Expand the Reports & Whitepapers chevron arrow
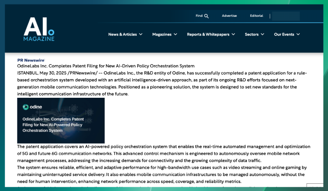This screenshot has width=328, height=191. pos(233,34)
